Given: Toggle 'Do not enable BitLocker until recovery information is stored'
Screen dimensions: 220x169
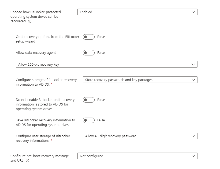Looking at the screenshot, I should click(x=89, y=100).
